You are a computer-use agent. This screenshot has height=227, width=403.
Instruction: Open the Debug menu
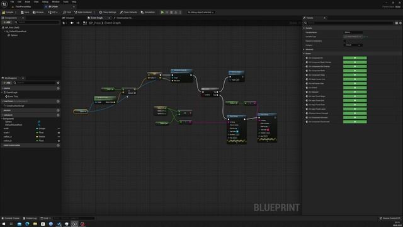[x=45, y=2]
